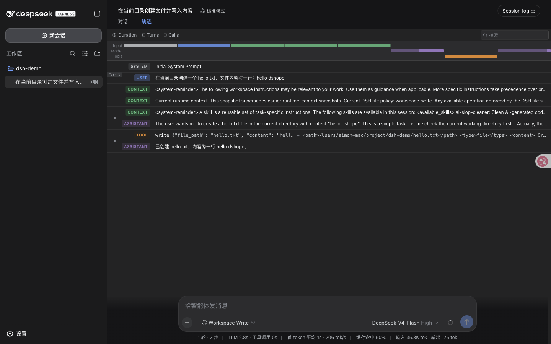Expand the first ASSISTANT reasoning row

tap(329, 124)
